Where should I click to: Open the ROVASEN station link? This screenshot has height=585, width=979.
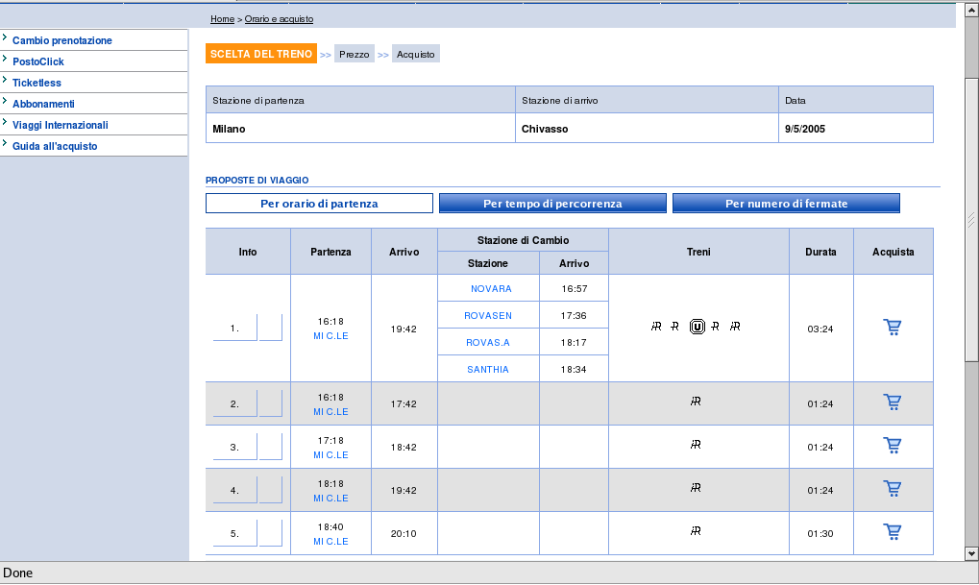[488, 316]
